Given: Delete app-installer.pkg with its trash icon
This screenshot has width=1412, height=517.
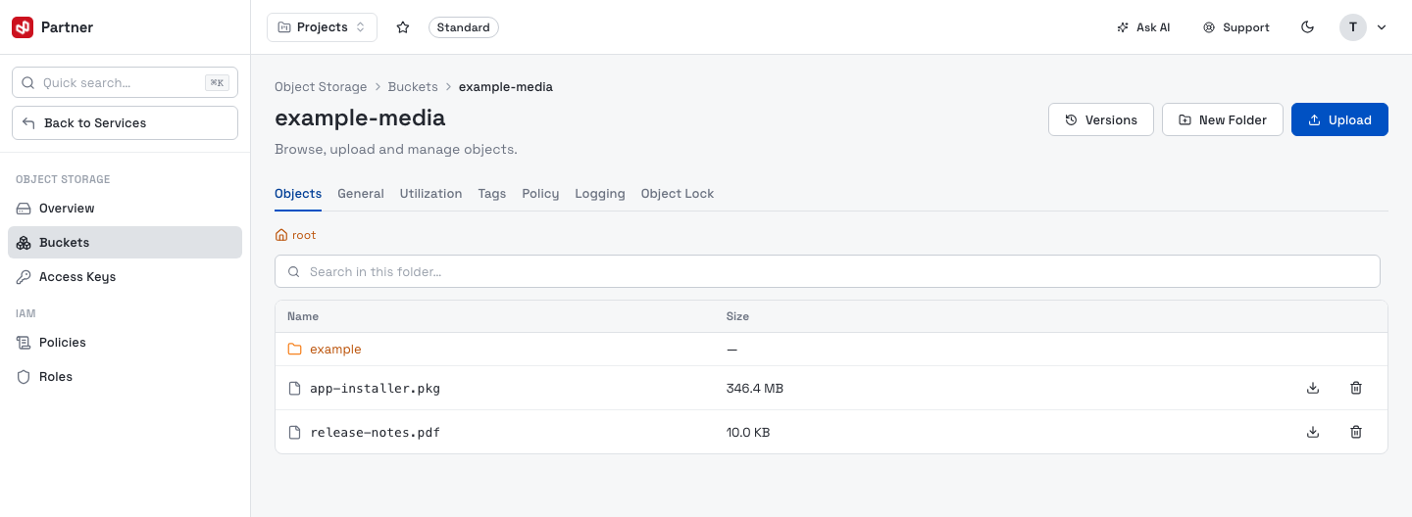Looking at the screenshot, I should pyautogui.click(x=1356, y=388).
